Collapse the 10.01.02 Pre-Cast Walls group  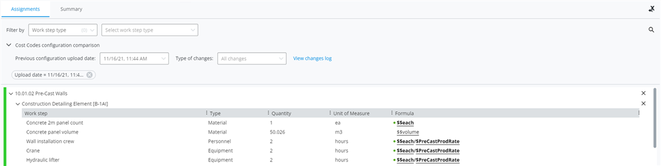click(11, 93)
